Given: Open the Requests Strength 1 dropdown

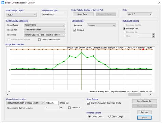Looking at the screenshot, I should [x=102, y=25].
